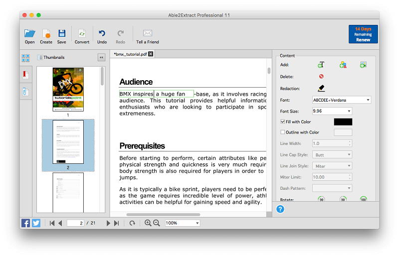Click the Miter Limit stepper field
Screen dimensions: 399x257
[x=332, y=177]
